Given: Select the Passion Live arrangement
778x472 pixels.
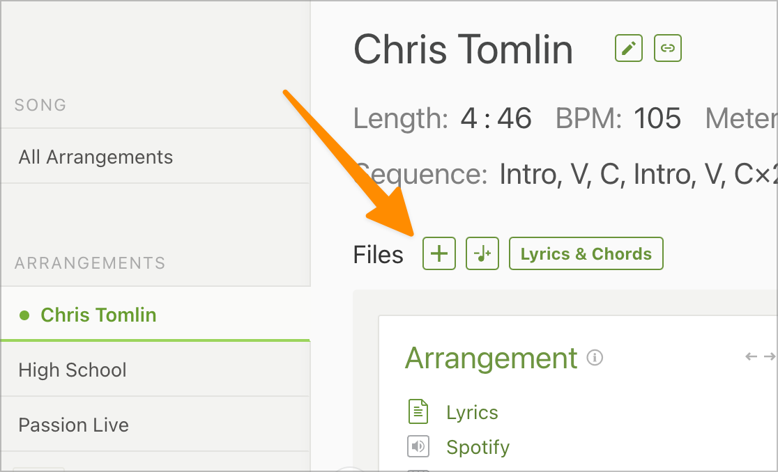Looking at the screenshot, I should (155, 425).
